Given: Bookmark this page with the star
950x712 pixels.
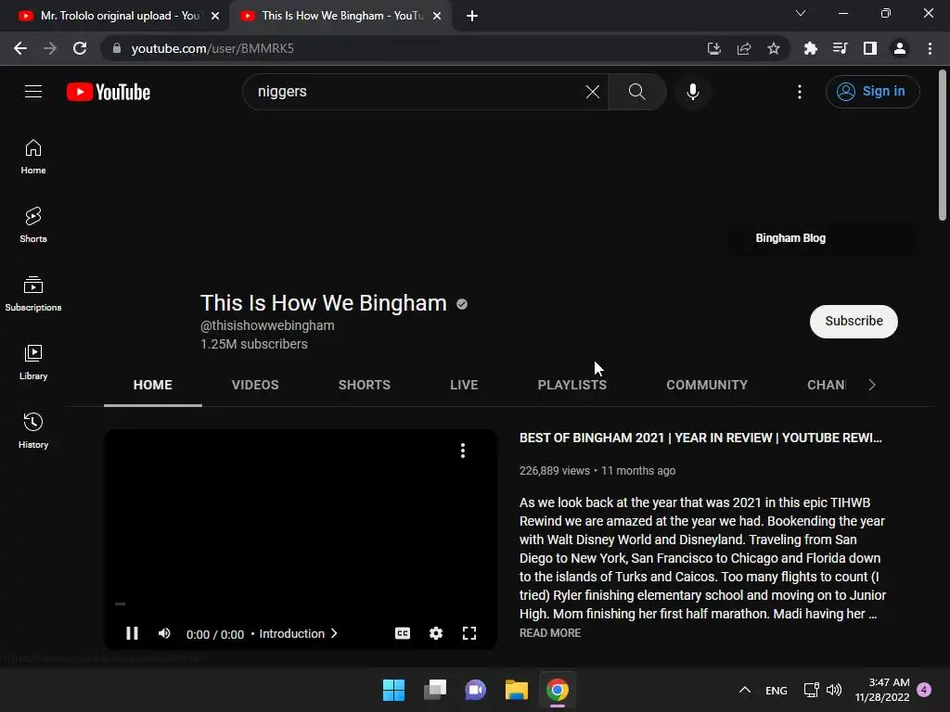Looking at the screenshot, I should coord(774,48).
